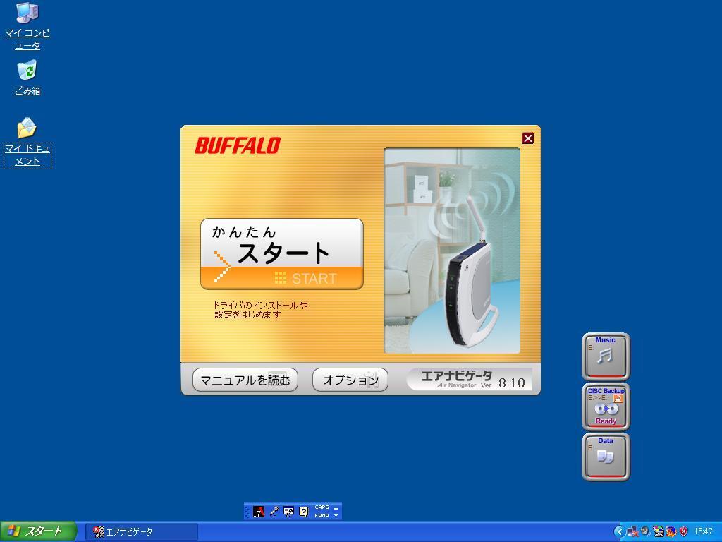The image size is (722, 542).
Task: Expand language bar options arrow
Action: click(x=336, y=516)
